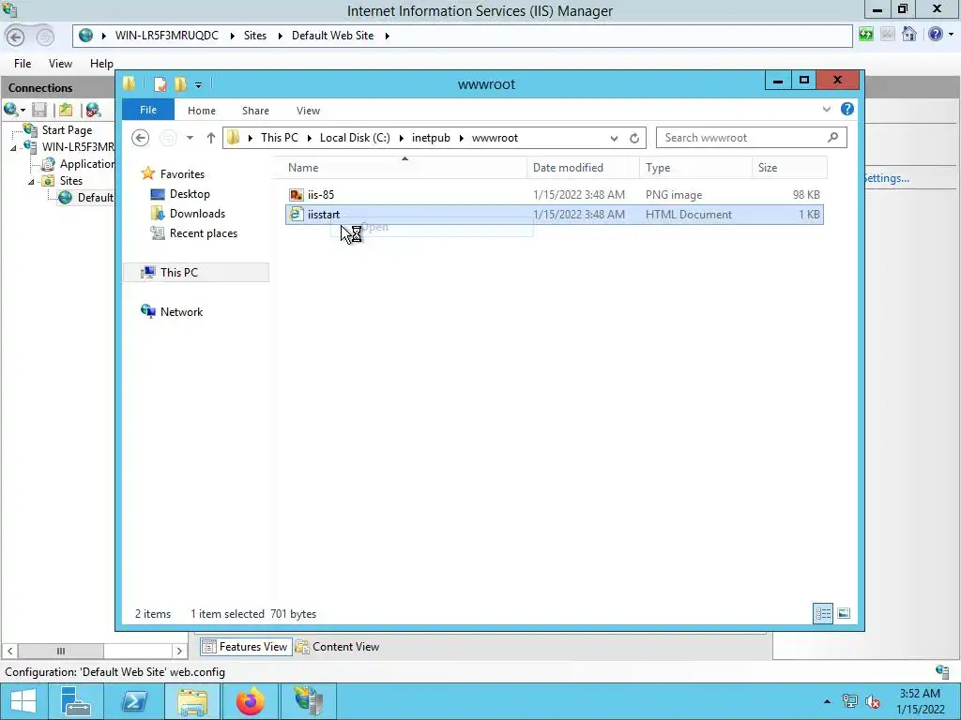961x720 pixels.
Task: Collapse WIN-LR5F3MR server tree node
Action: coord(13,147)
